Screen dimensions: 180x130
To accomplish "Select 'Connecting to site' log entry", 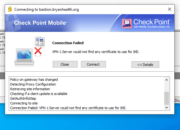I will coord(24,103).
